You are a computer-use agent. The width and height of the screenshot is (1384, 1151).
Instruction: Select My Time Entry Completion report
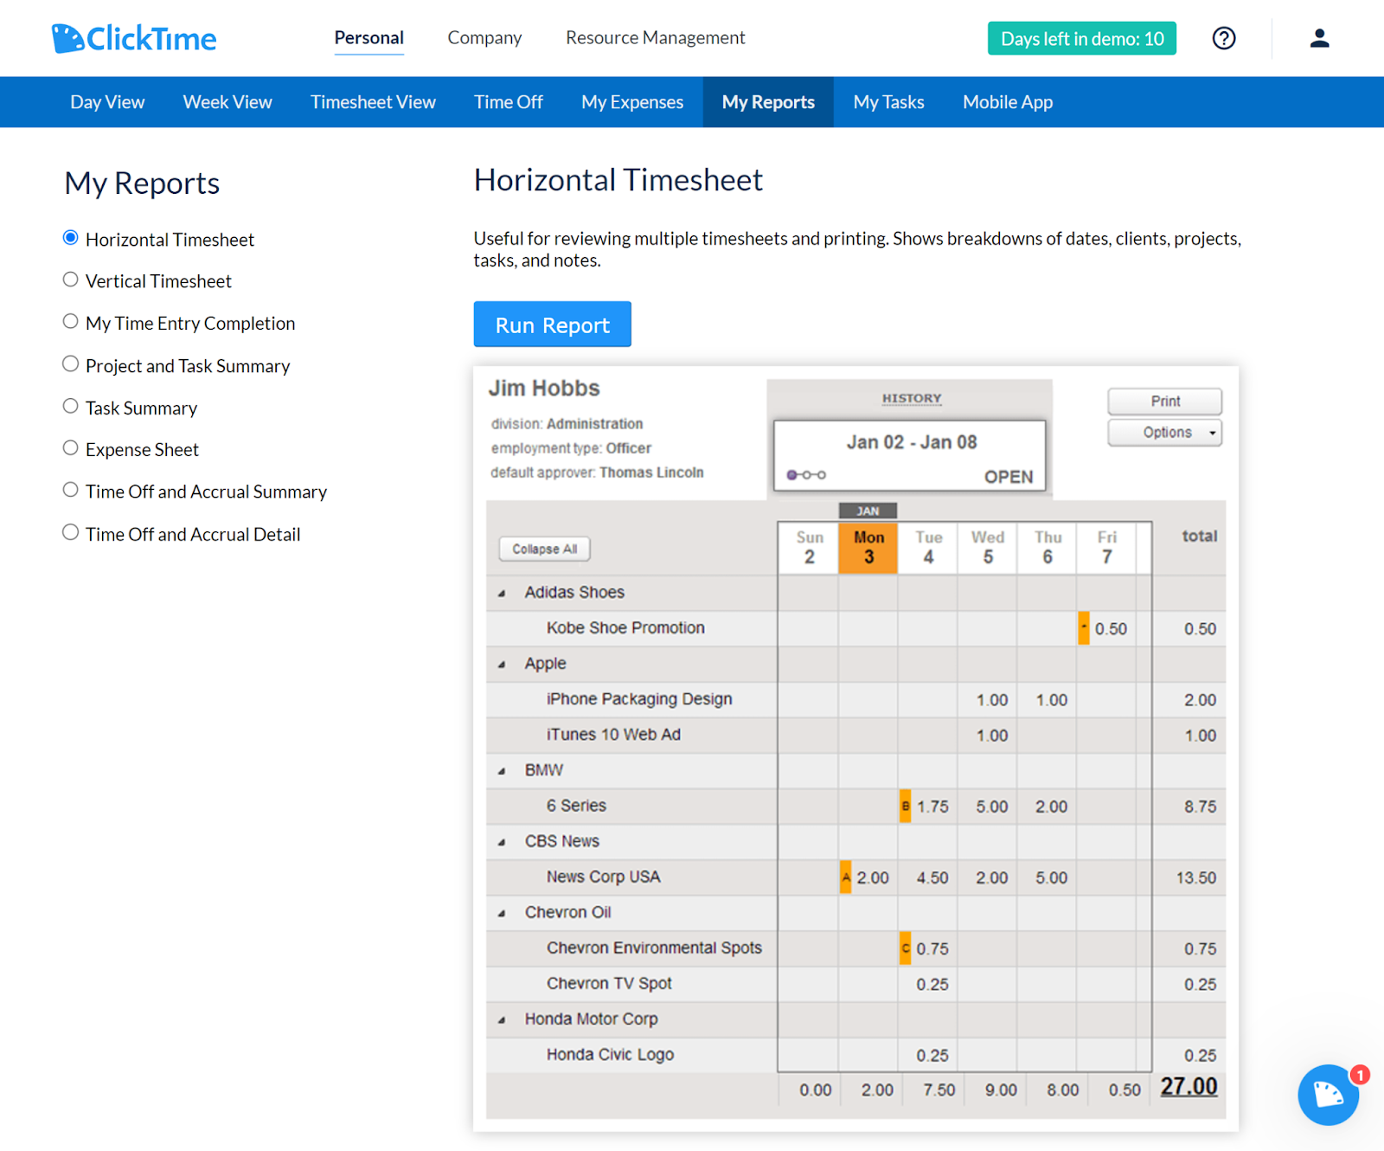click(71, 321)
